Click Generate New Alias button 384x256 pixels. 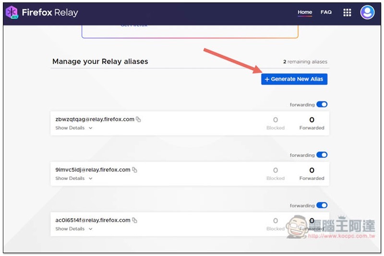click(x=294, y=79)
